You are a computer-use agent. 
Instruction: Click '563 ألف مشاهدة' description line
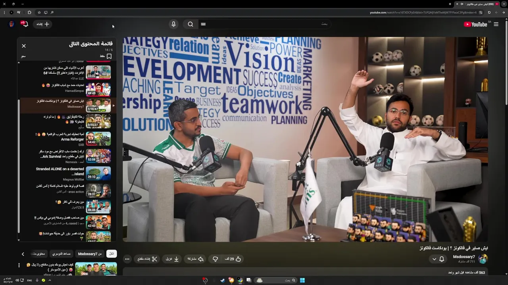click(466, 272)
